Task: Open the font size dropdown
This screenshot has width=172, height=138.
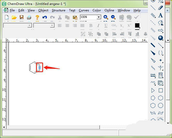Action: click(x=52, y=25)
